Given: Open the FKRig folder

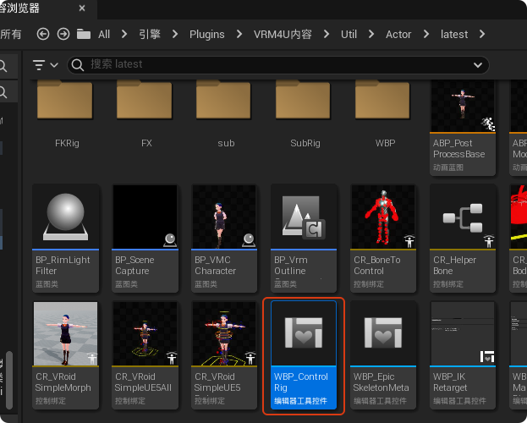Looking at the screenshot, I should point(65,114).
